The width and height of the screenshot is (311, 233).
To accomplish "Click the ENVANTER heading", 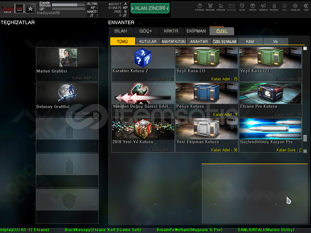I will coord(121,22).
